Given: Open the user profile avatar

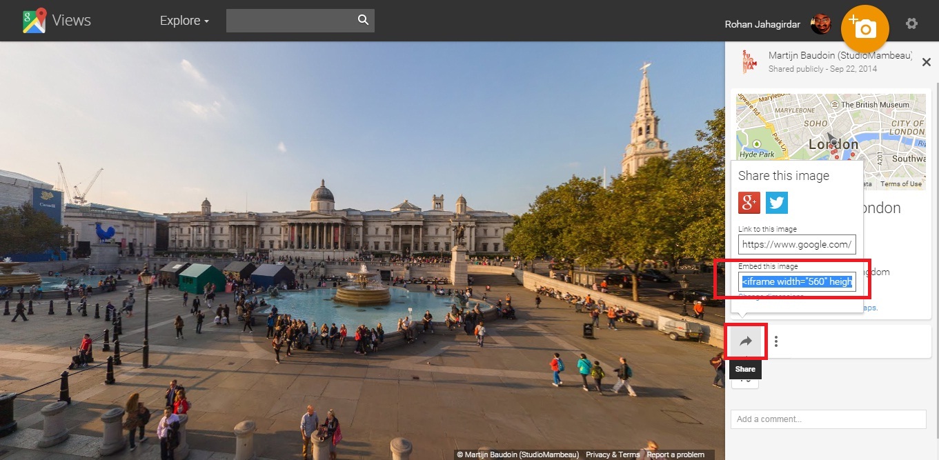Looking at the screenshot, I should 820,24.
